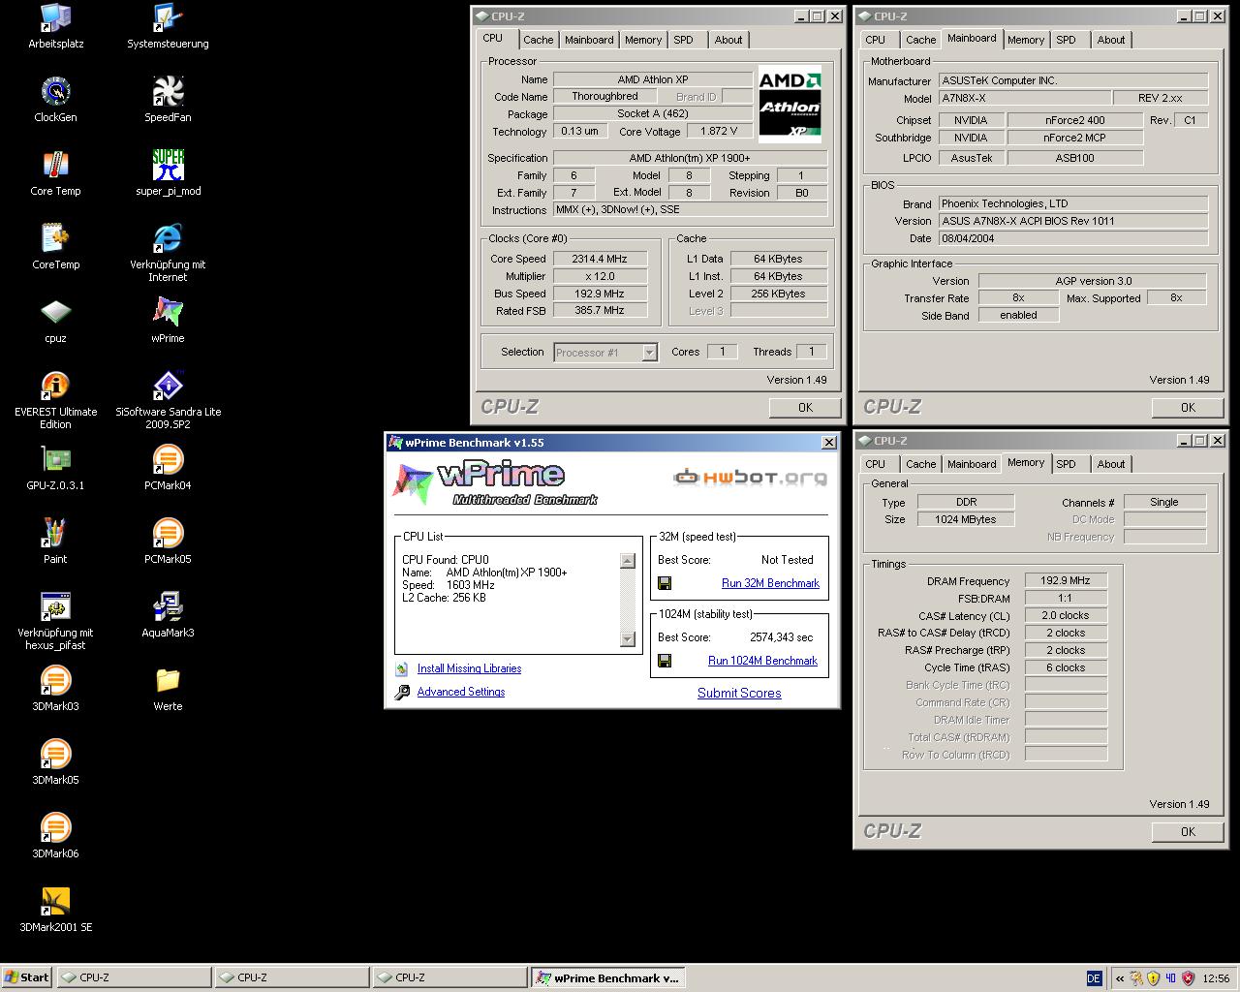1240x992 pixels.
Task: Select the wPrime desktop icon
Action: [168, 313]
